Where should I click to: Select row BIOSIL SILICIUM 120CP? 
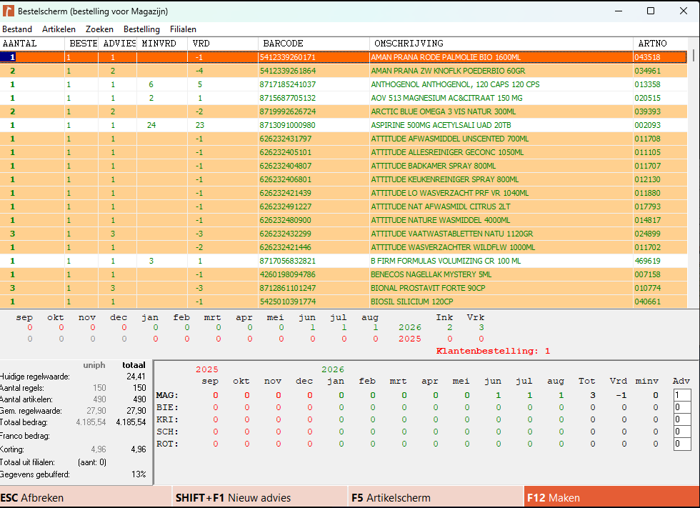pyautogui.click(x=344, y=302)
